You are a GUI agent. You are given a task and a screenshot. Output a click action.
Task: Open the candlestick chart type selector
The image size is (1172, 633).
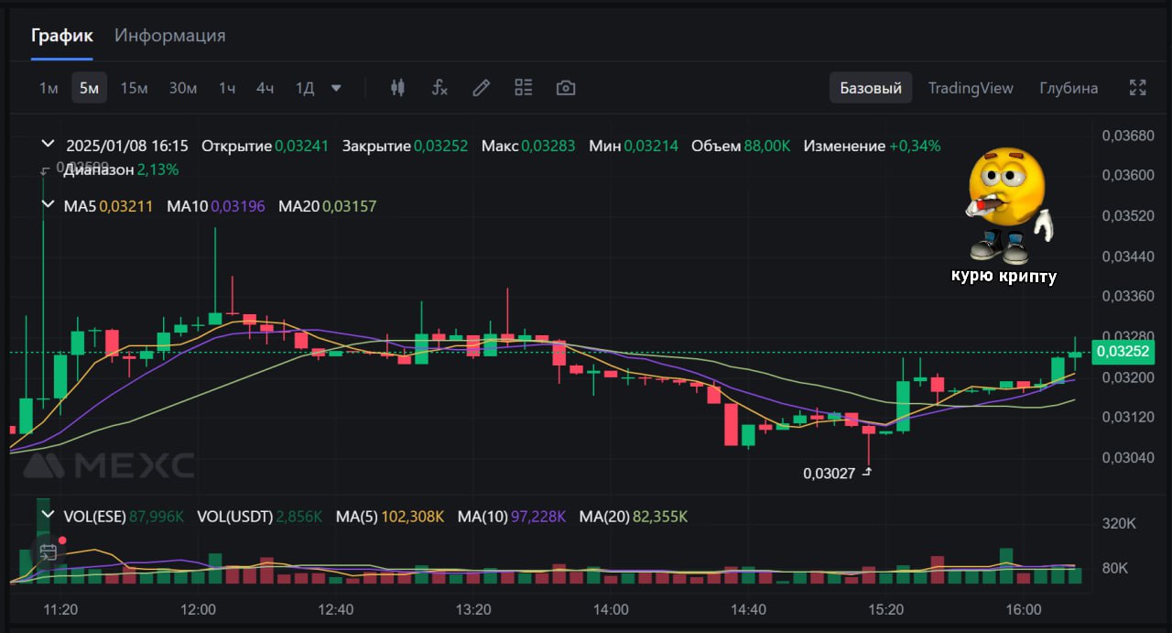coord(397,88)
